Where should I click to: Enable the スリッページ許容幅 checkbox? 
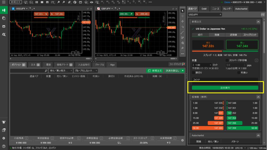[227, 60]
